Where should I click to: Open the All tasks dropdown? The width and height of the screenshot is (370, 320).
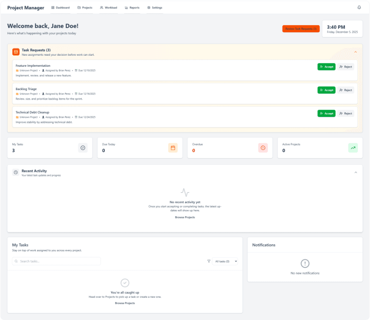click(225, 261)
